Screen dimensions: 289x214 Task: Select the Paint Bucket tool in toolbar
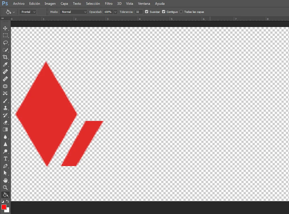5,195
